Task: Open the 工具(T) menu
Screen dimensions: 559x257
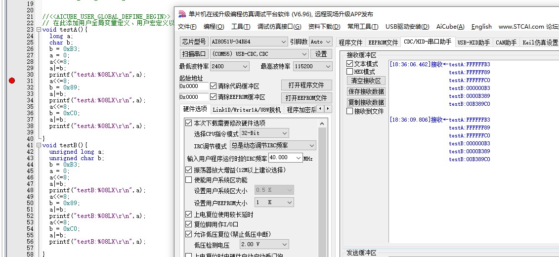Action: (241, 27)
